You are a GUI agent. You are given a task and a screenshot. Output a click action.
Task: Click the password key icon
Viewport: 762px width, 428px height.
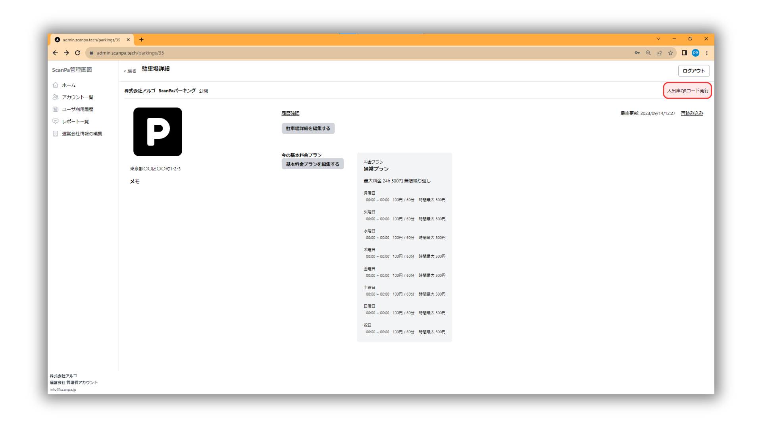637,53
